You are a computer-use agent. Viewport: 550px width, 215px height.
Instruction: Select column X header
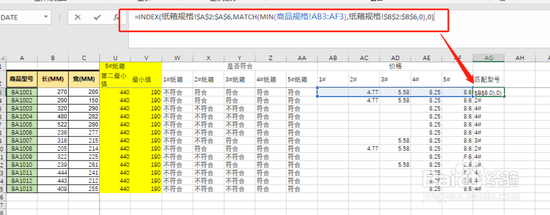208,58
